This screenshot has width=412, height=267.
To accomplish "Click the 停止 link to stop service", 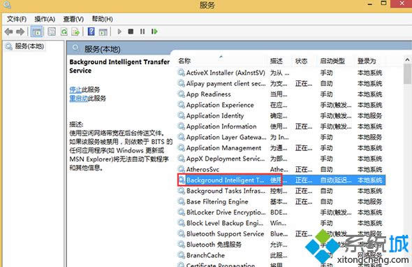I will click(75, 89).
